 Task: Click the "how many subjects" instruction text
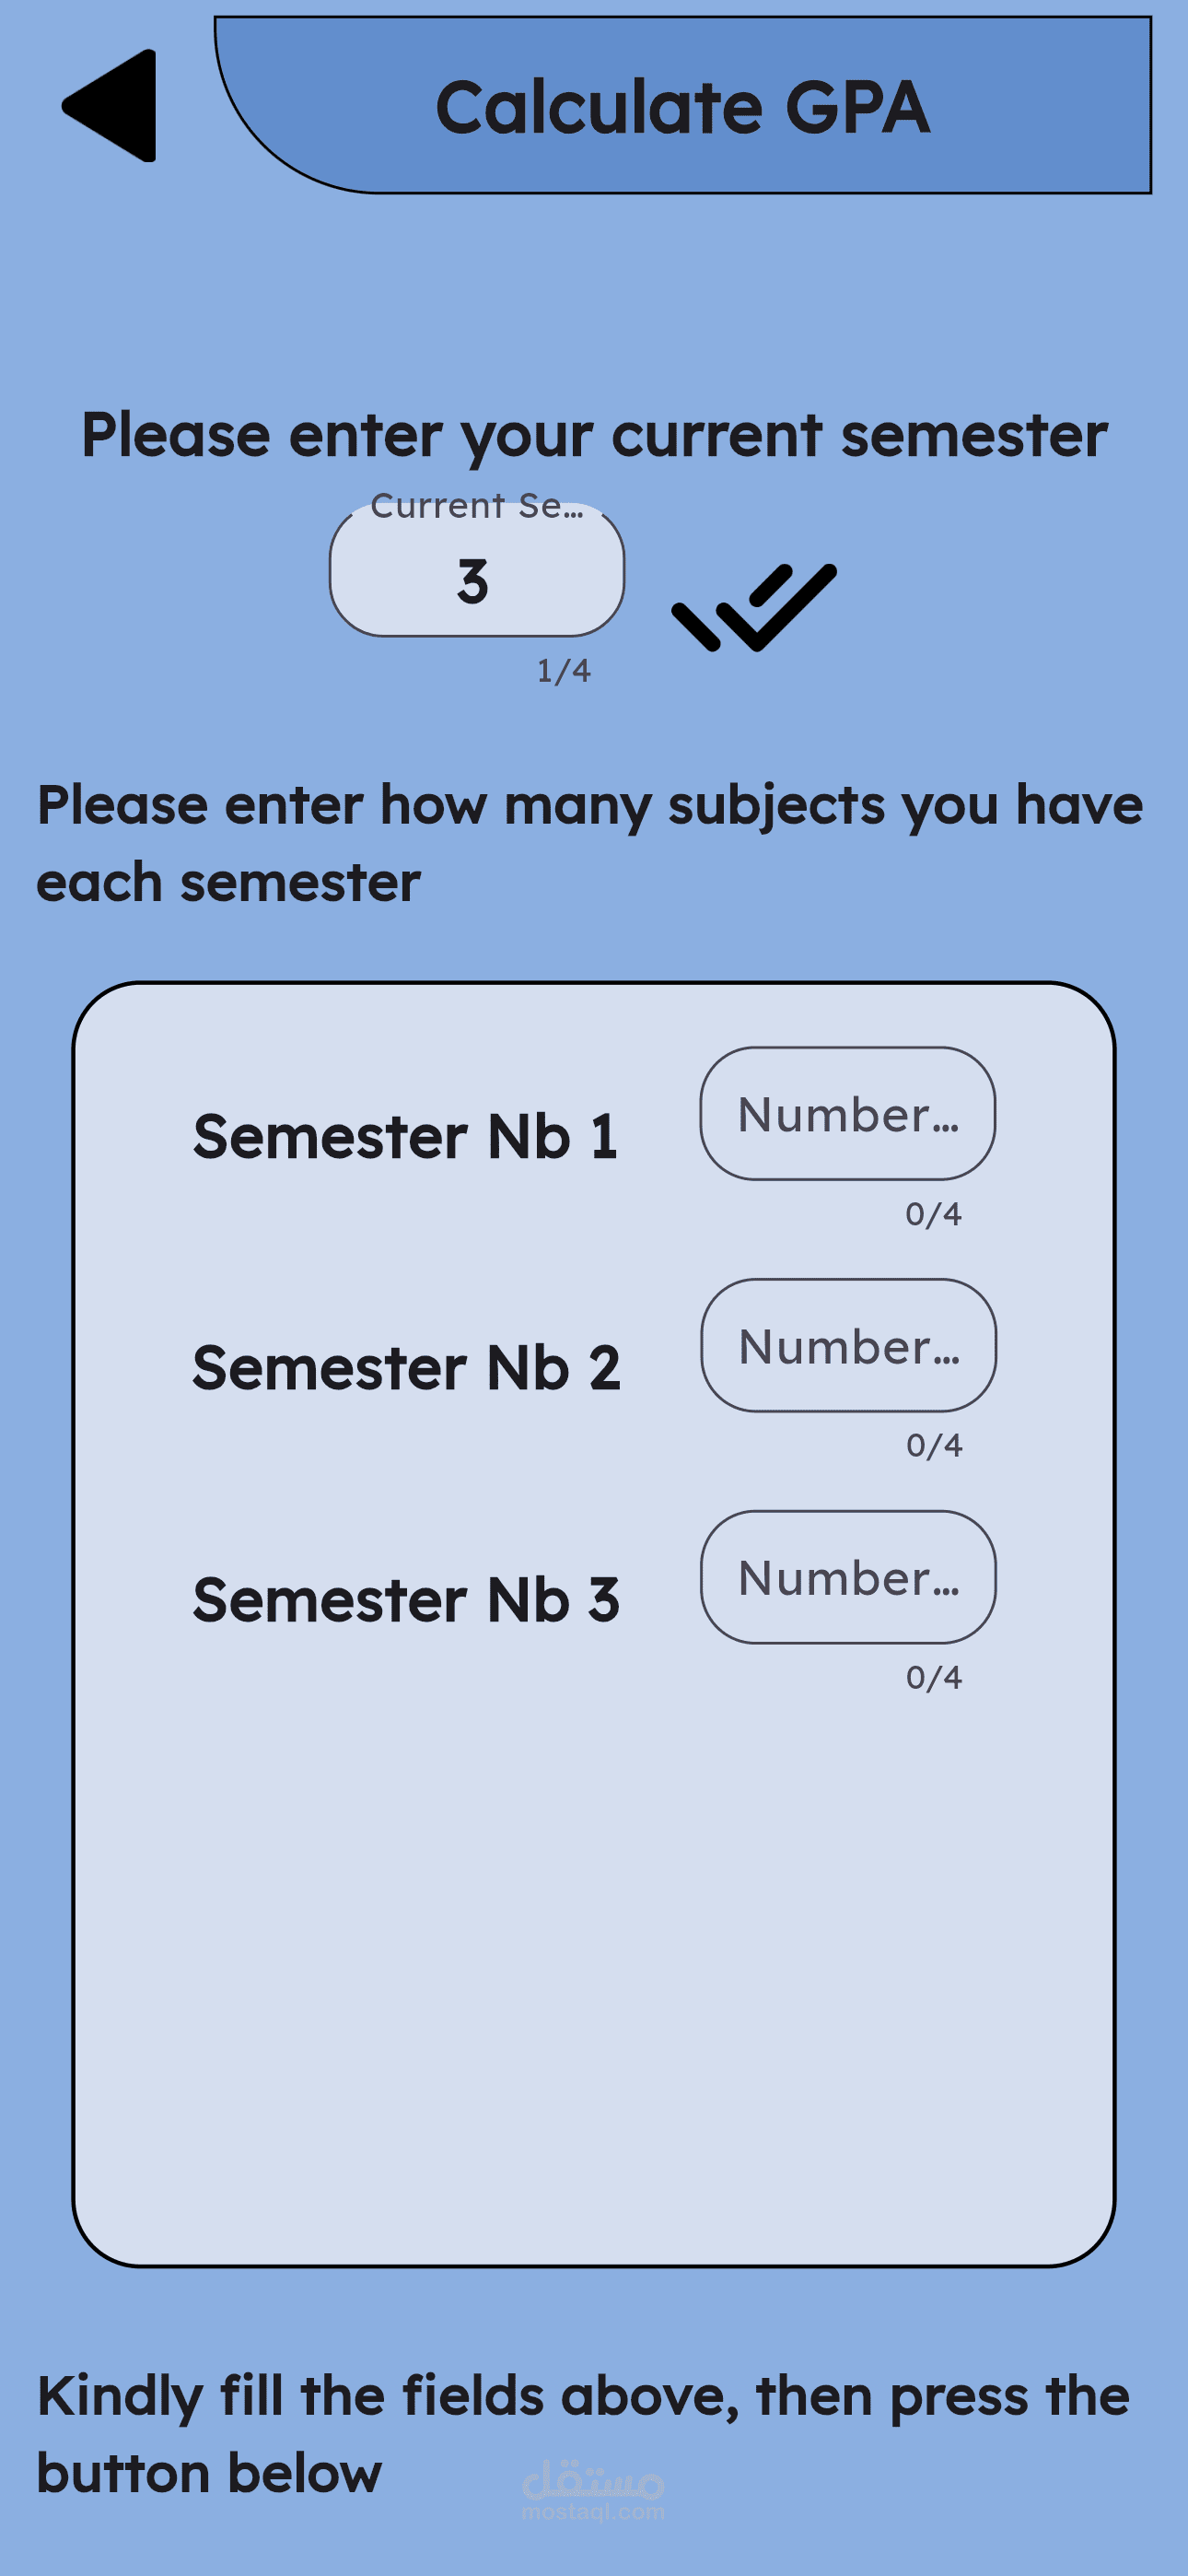pos(590,843)
